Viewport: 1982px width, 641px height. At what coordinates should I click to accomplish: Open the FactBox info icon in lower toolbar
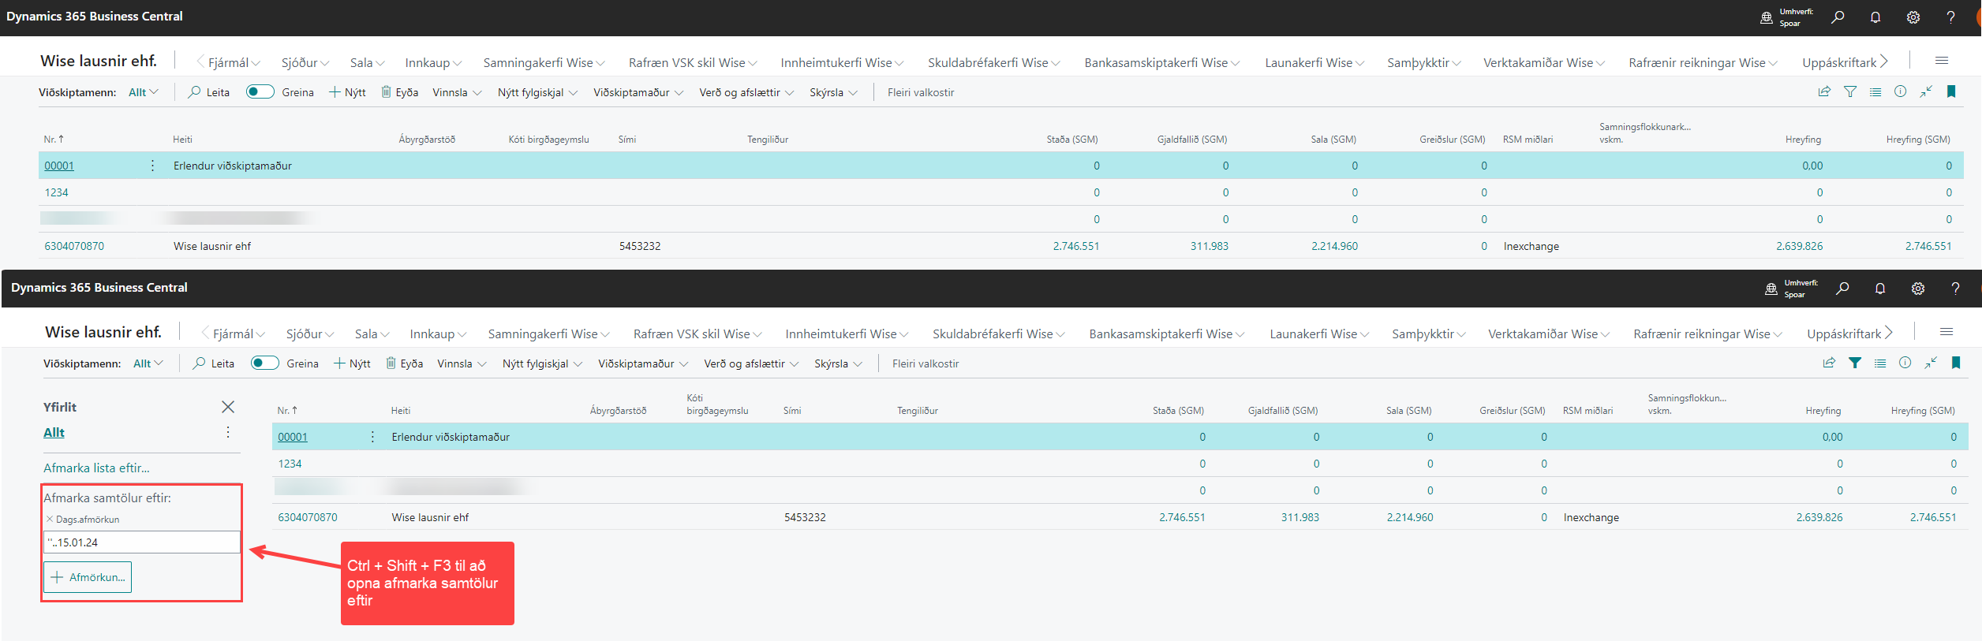pos(1905,363)
